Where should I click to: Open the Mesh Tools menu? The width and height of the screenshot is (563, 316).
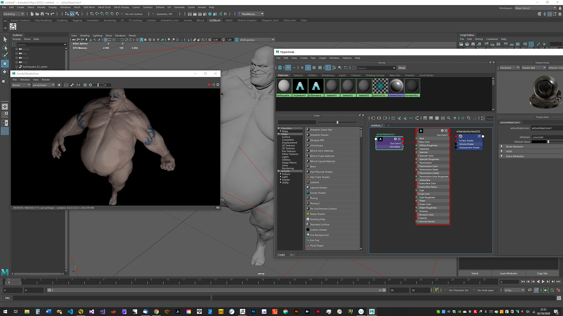tap(105, 7)
